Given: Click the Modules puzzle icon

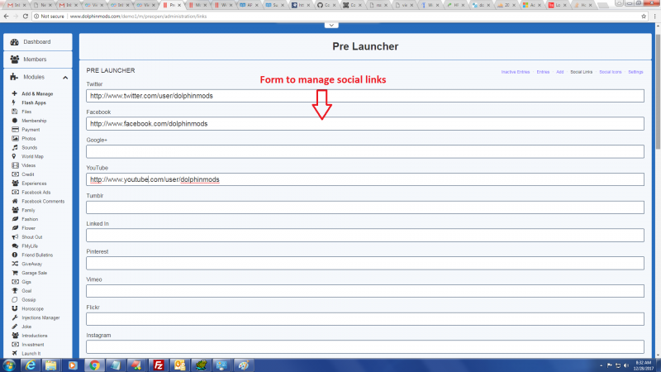Looking at the screenshot, I should pyautogui.click(x=14, y=77).
